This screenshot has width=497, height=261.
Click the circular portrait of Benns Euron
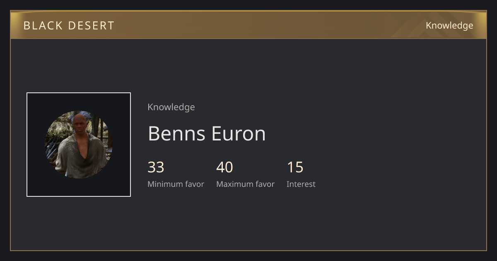[x=79, y=145]
